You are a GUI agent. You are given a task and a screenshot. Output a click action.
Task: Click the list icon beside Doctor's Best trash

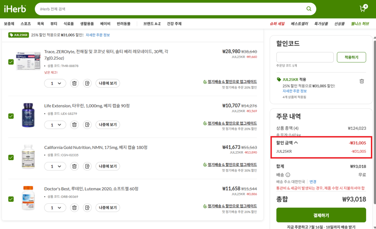click(87, 208)
